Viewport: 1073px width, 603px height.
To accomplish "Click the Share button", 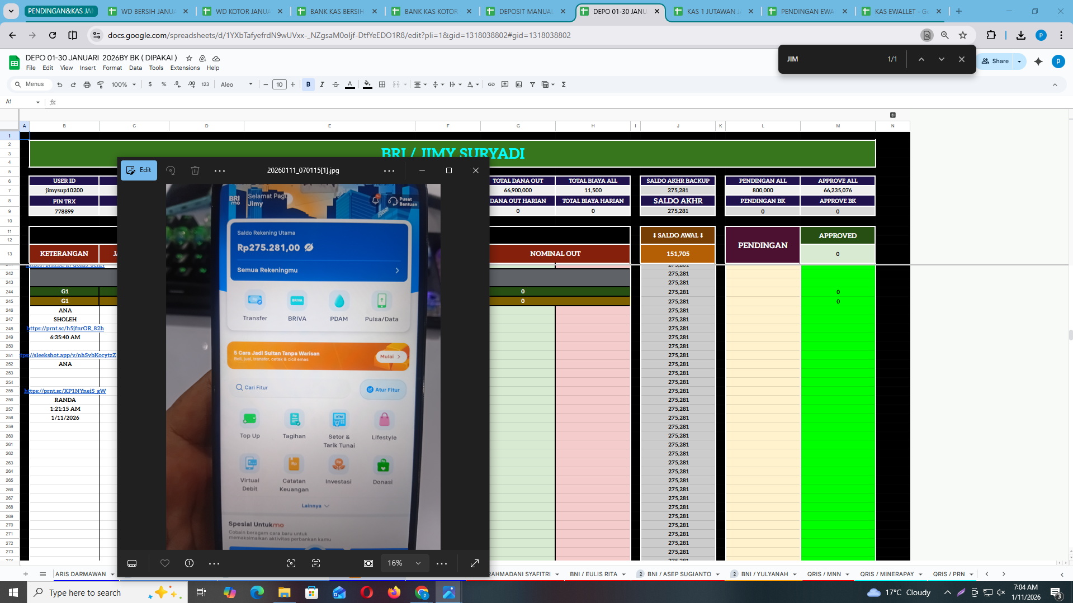I will click(x=996, y=61).
